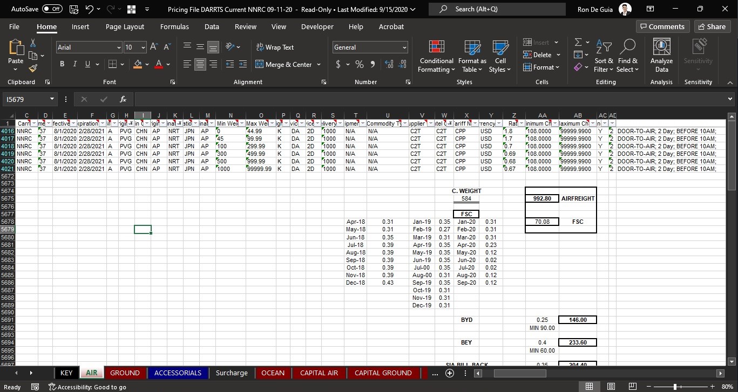Screen dimensions: 738x392
Task: Click the AutoSum sigma icon
Action: pos(578,42)
